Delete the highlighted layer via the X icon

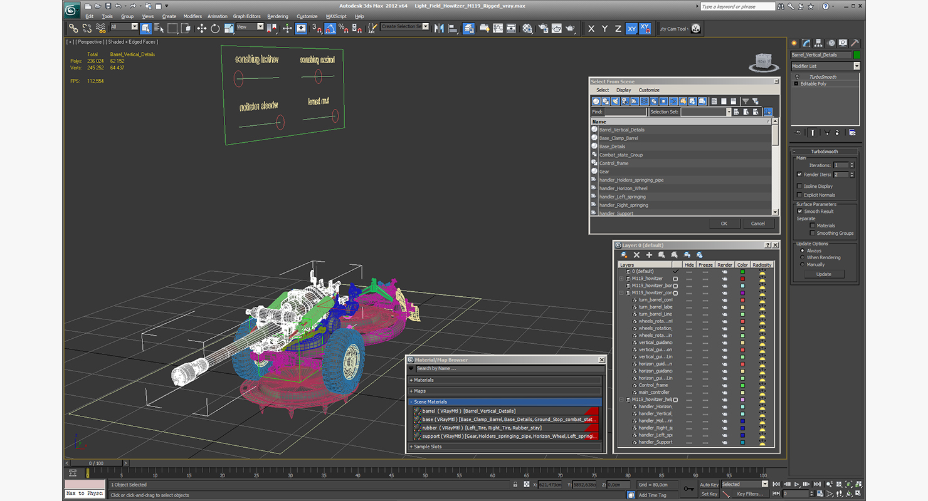[636, 255]
